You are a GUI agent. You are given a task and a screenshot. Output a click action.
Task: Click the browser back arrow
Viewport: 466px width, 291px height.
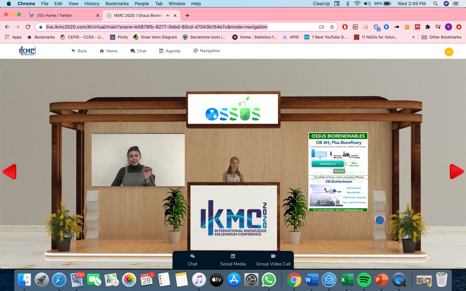tap(7, 27)
